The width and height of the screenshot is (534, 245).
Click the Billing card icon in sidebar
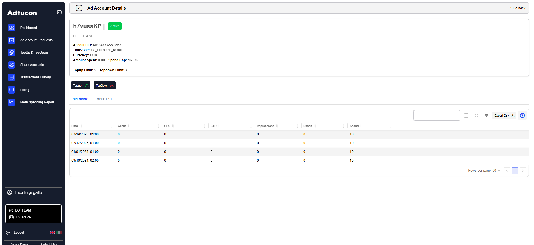[12, 90]
